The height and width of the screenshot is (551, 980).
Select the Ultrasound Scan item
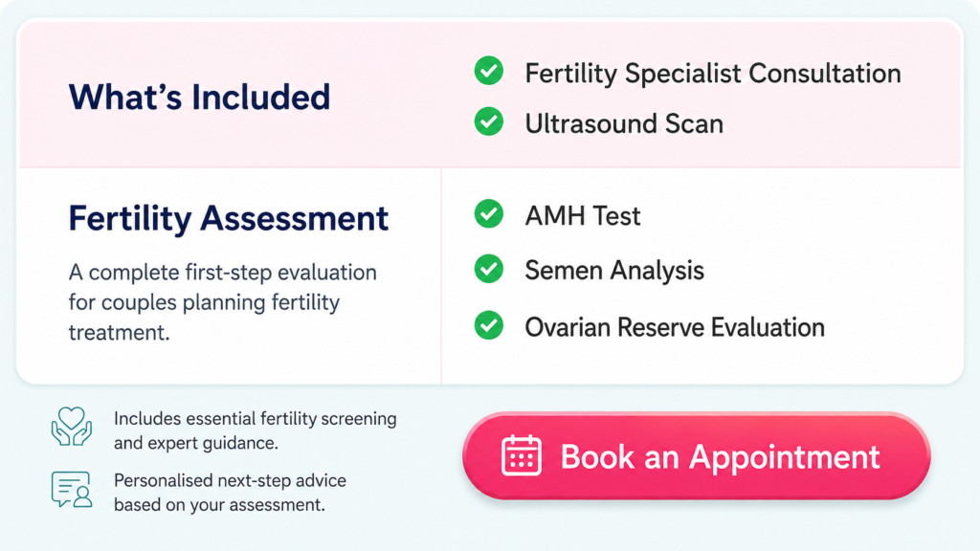pos(624,123)
